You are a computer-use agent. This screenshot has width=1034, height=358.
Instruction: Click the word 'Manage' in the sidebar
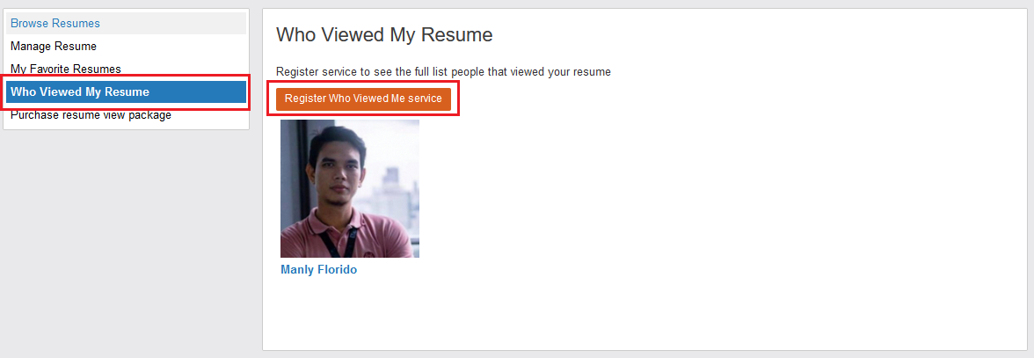(31, 46)
